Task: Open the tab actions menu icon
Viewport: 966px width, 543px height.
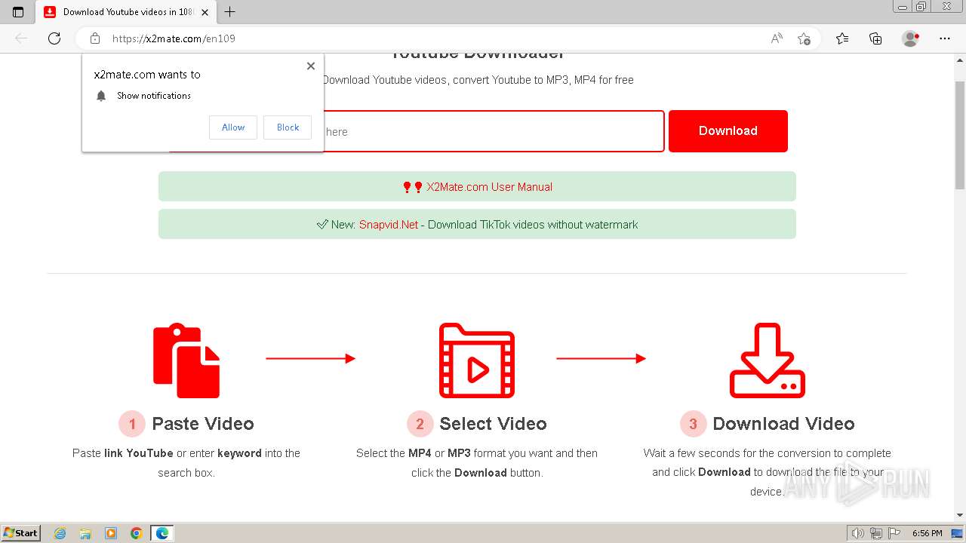Action: (18, 12)
